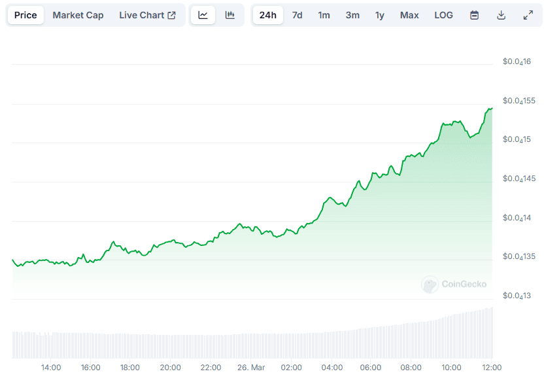This screenshot has height=380, width=544.
Task: Expand chart to fullscreen
Action: (528, 15)
